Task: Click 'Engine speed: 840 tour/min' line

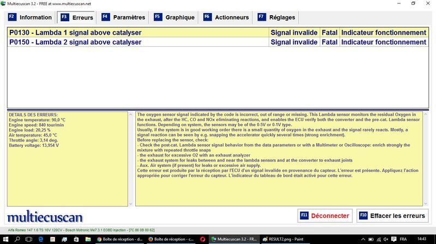Action: tap(36, 125)
